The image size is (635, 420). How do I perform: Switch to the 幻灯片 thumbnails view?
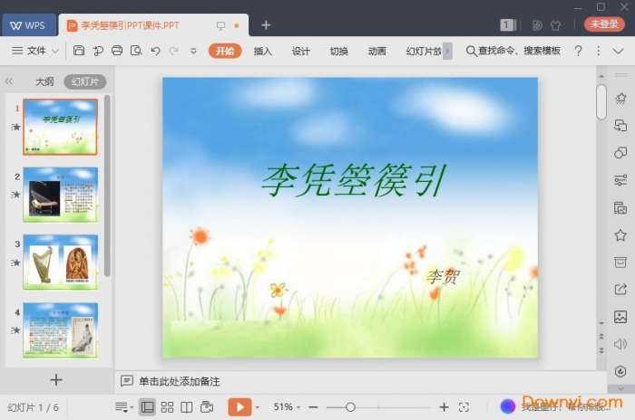click(x=85, y=81)
